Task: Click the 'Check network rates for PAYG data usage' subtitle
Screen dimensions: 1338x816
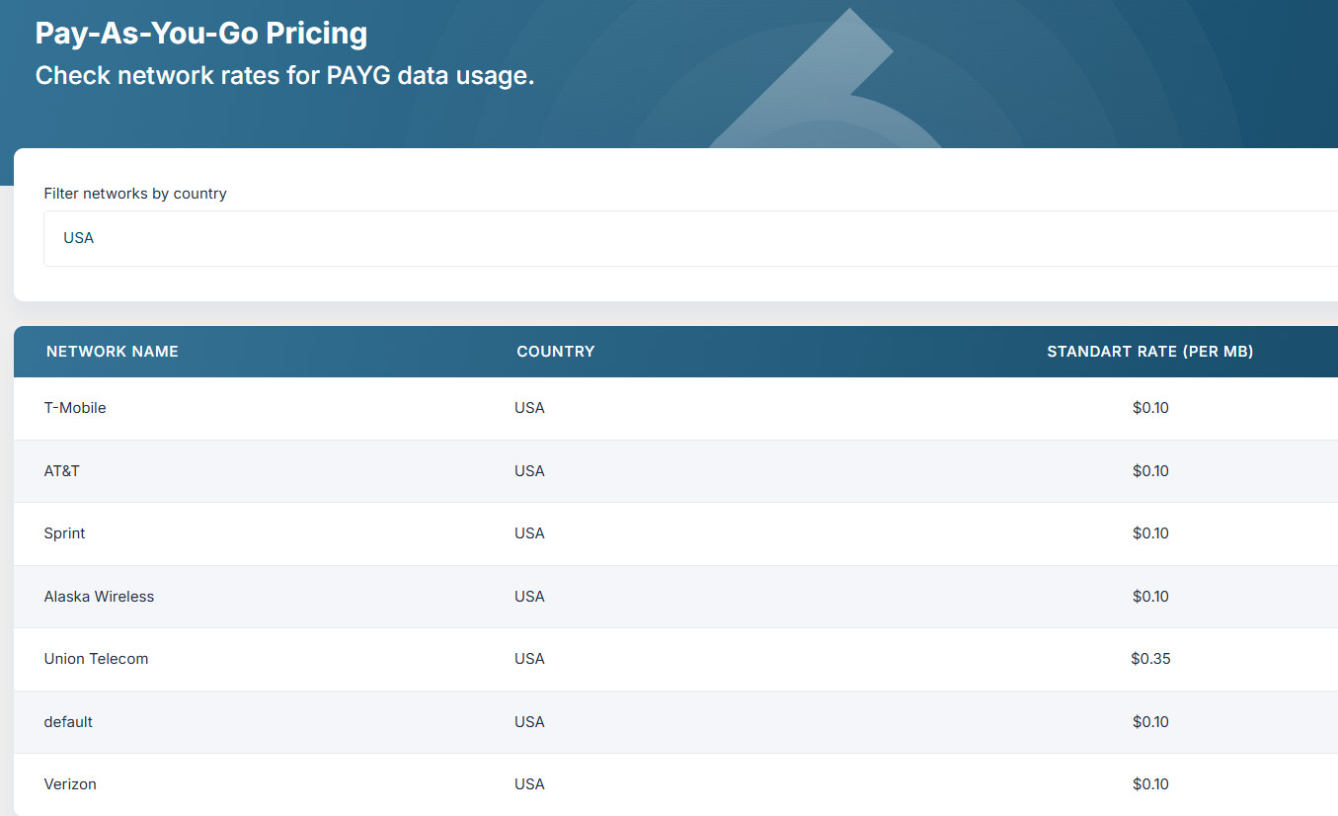Action: tap(284, 76)
